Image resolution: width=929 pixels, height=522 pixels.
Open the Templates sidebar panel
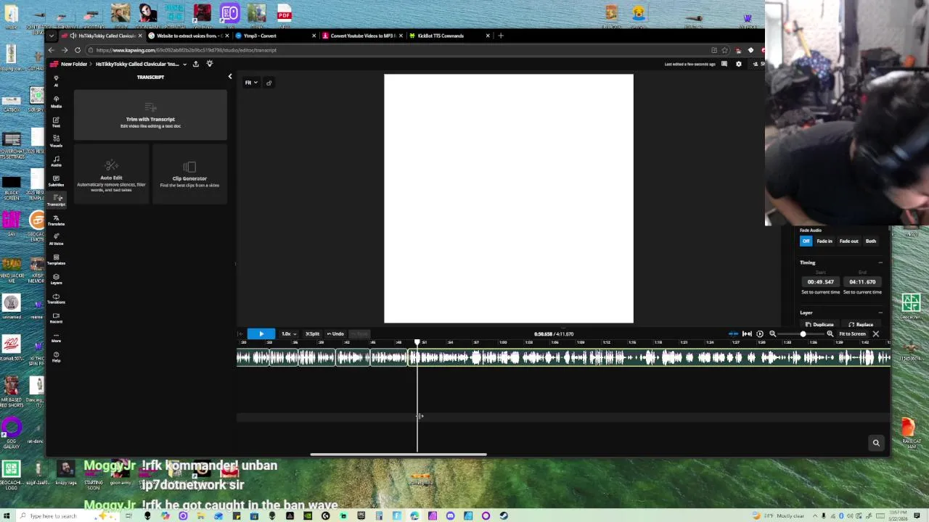(x=56, y=258)
